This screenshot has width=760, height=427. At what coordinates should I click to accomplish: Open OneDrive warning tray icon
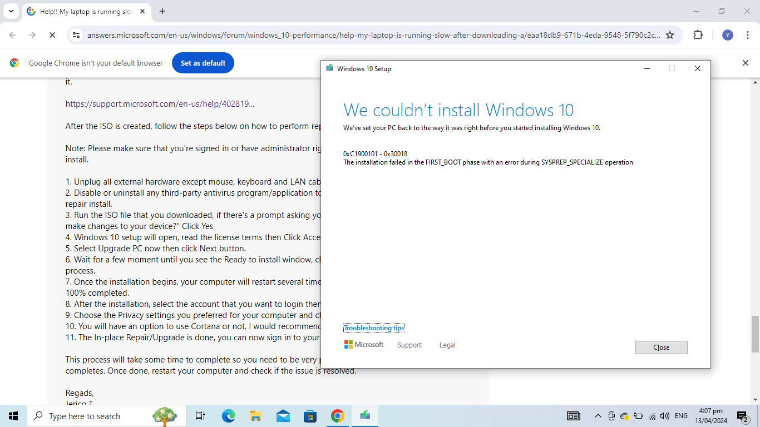[625, 416]
